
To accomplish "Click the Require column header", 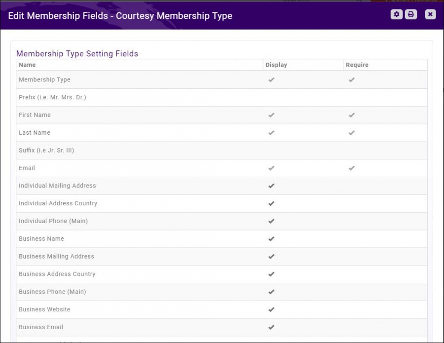I will pos(357,65).
